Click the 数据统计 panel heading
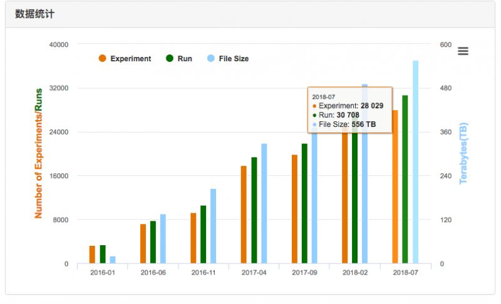This screenshot has width=501, height=304. 34,14
